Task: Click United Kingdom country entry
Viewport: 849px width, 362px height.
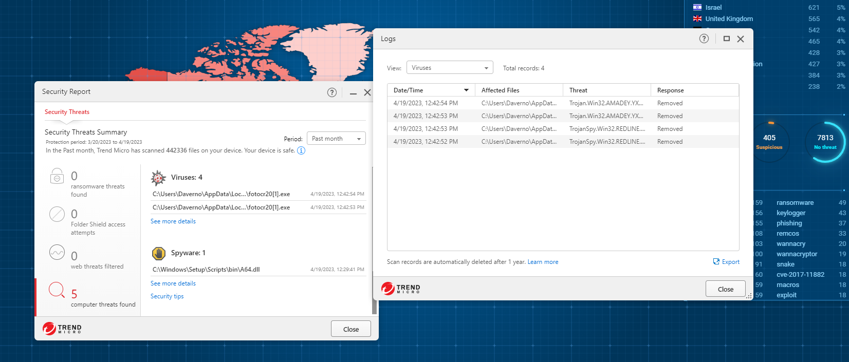Action: pyautogui.click(x=729, y=19)
